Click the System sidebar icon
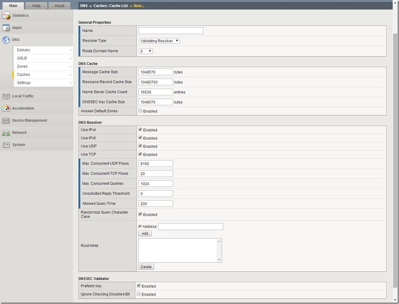The image size is (399, 304). [x=6, y=145]
